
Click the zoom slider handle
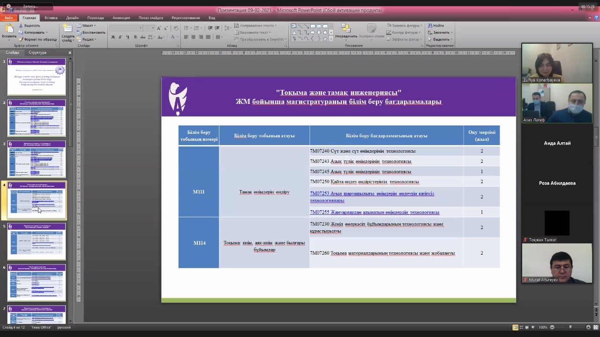570,327
